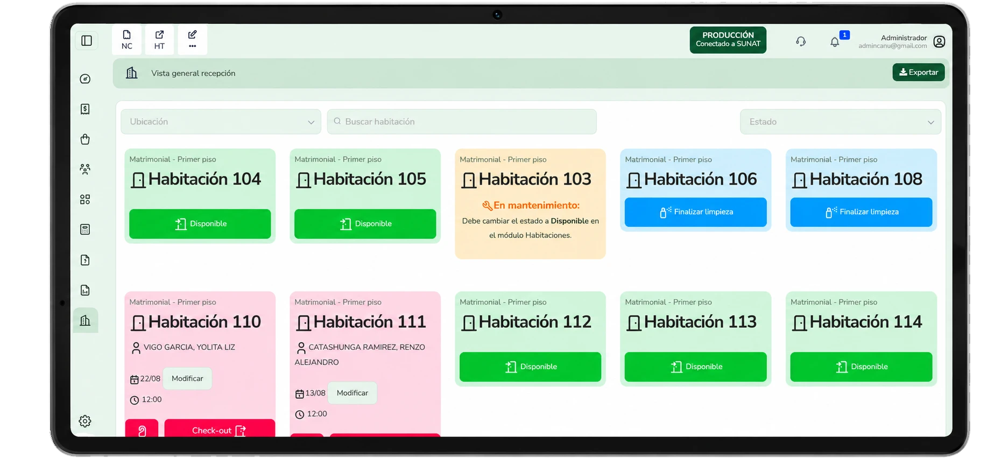Open the report chart document sidebar icon

pos(85,291)
